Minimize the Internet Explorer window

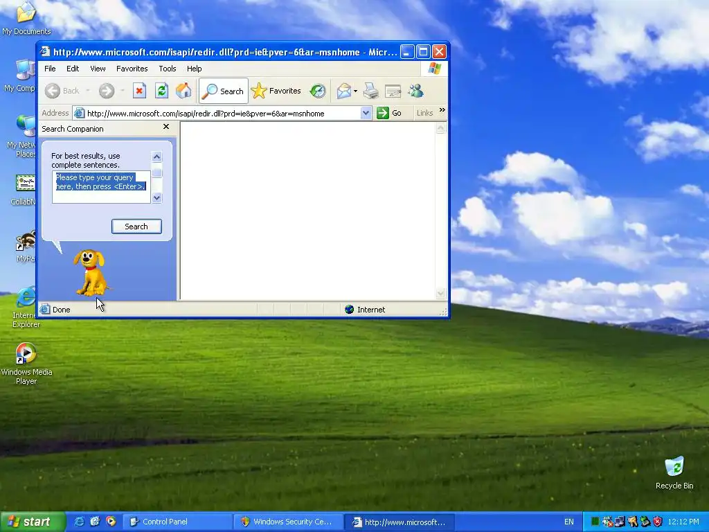click(407, 52)
